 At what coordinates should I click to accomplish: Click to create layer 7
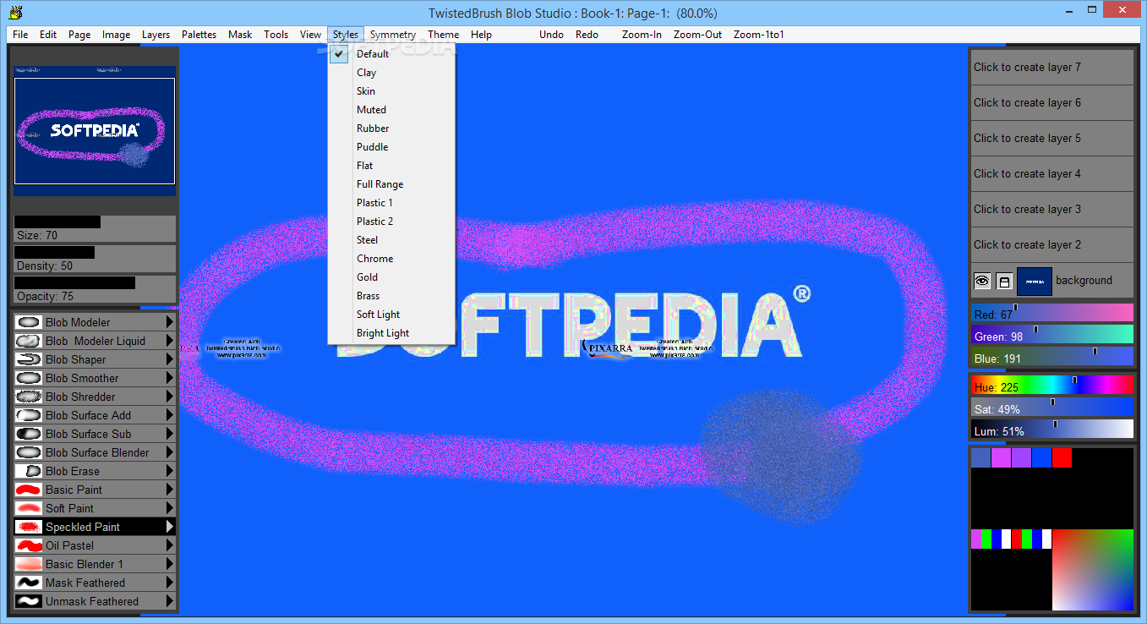[x=1051, y=68]
